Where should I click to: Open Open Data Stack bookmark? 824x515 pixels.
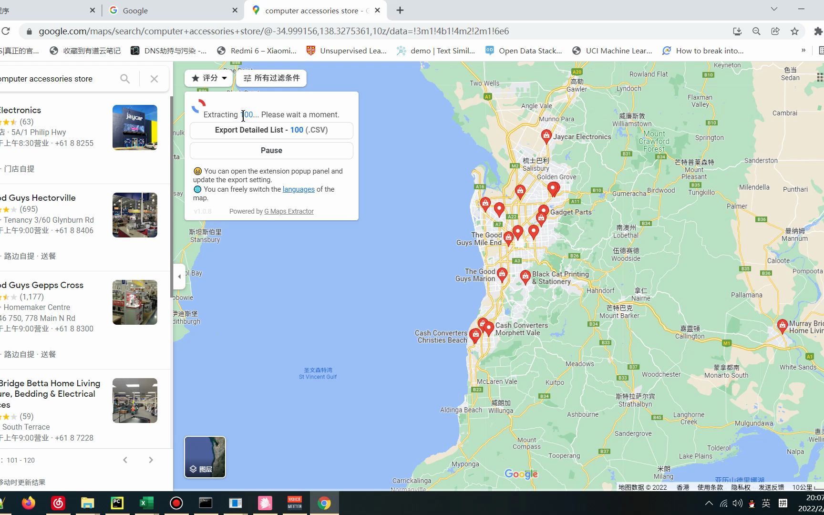(524, 51)
